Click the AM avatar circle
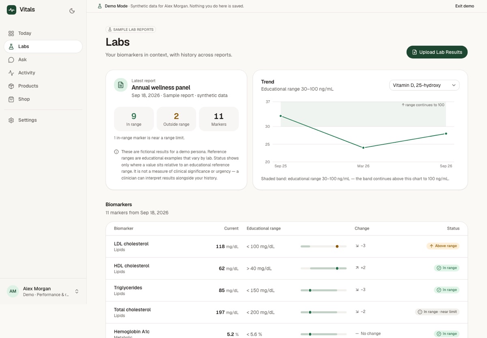 13,291
